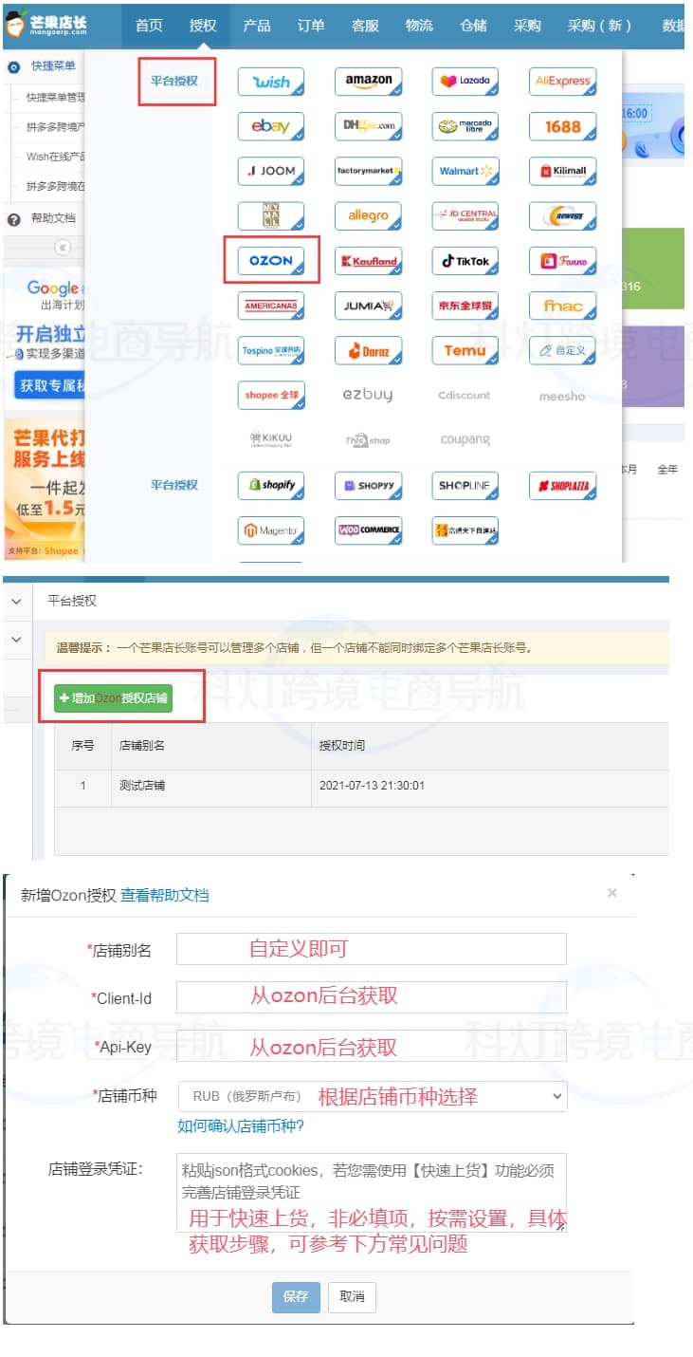
Task: Click the Daraz platform logo
Action: [x=369, y=350]
